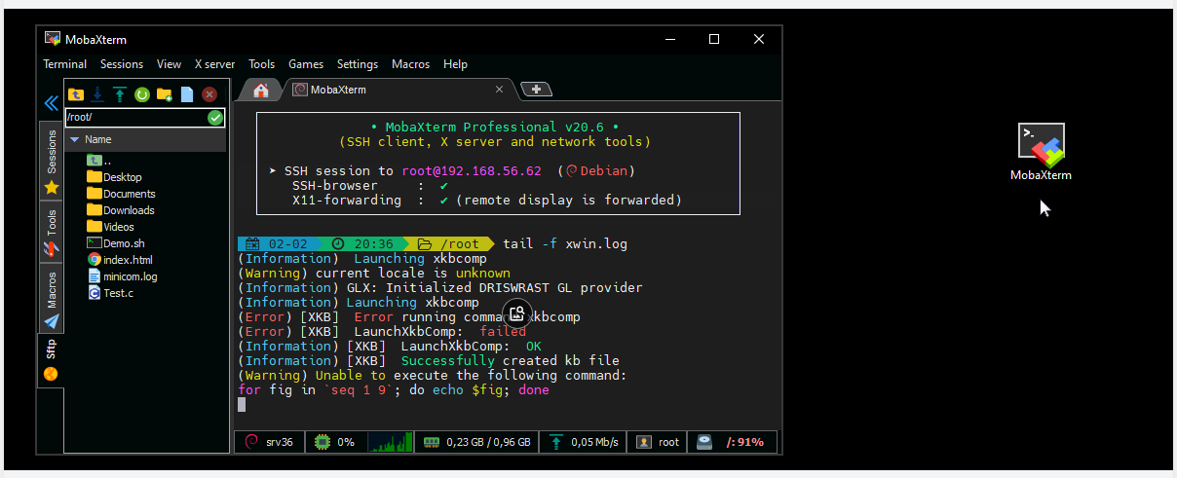This screenshot has height=478, width=1177.
Task: Create new folder in SFTP browser
Action: click(164, 94)
